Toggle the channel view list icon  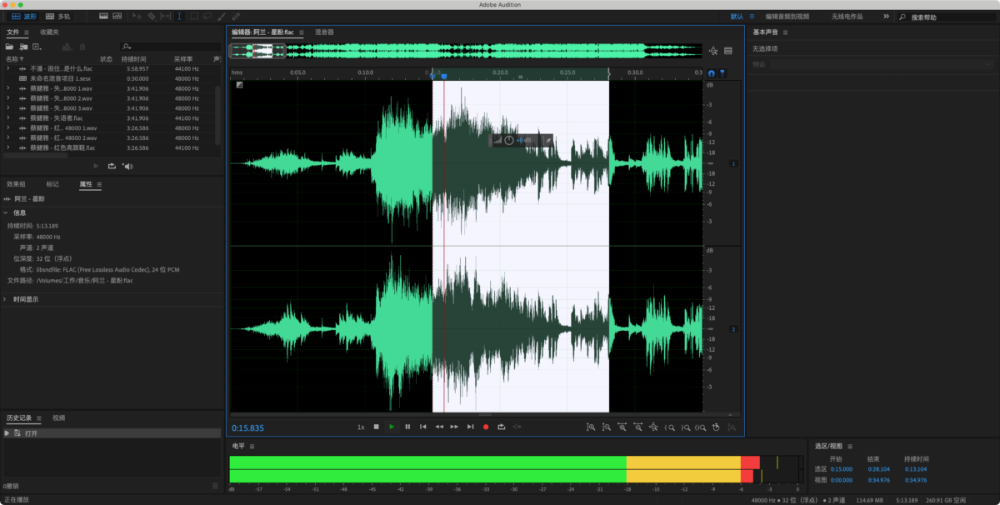click(727, 51)
